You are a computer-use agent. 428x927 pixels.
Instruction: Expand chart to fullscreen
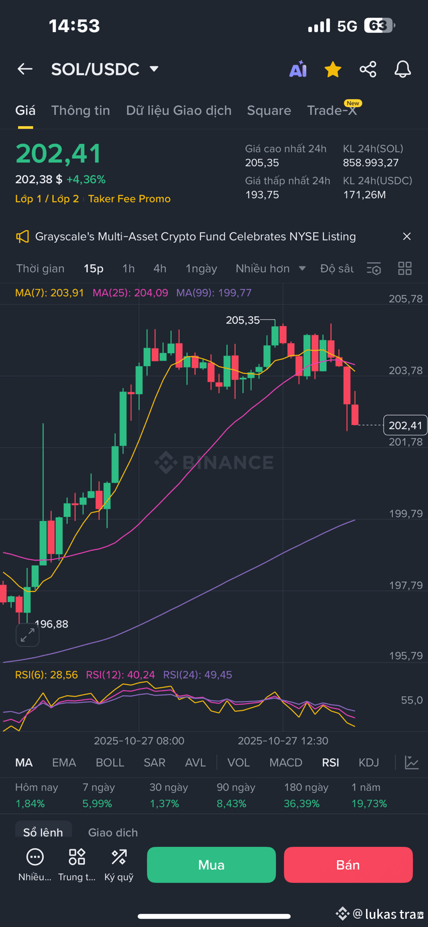(27, 635)
